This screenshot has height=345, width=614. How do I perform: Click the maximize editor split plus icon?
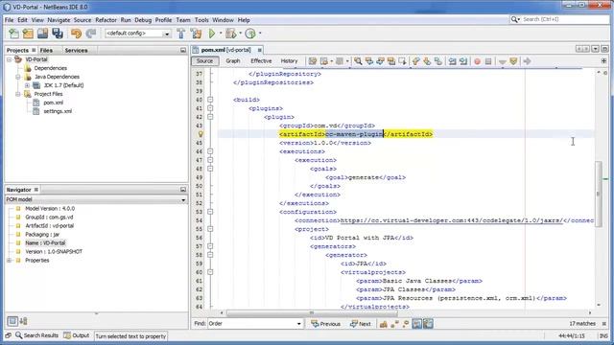point(603,61)
